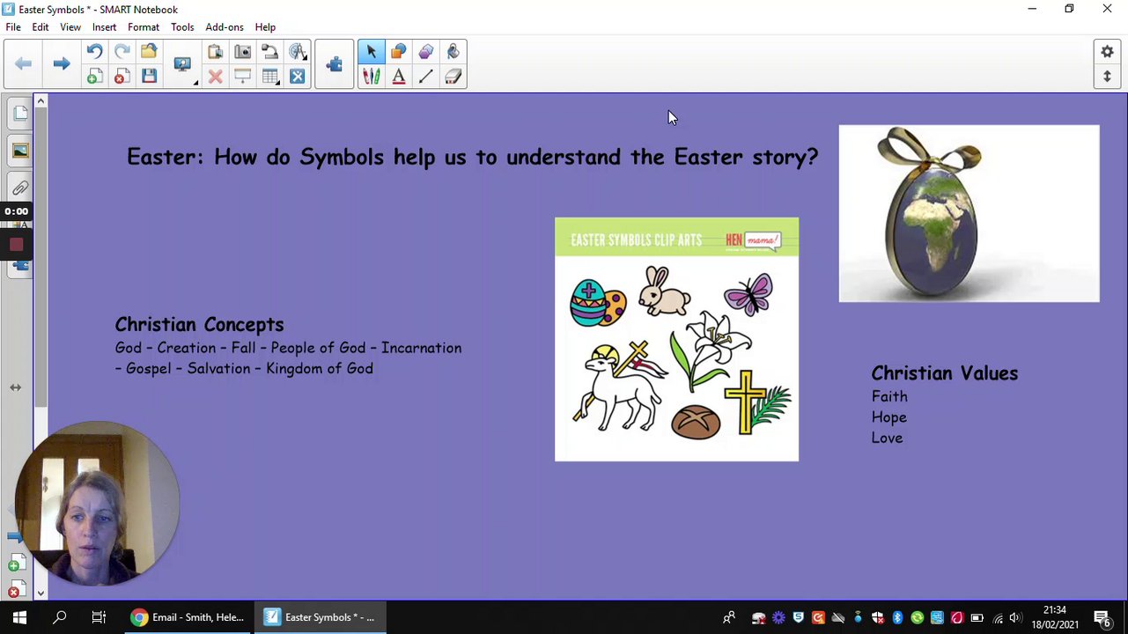Image resolution: width=1128 pixels, height=634 pixels.
Task: Open the Gallery sidebar tab
Action: (19, 151)
